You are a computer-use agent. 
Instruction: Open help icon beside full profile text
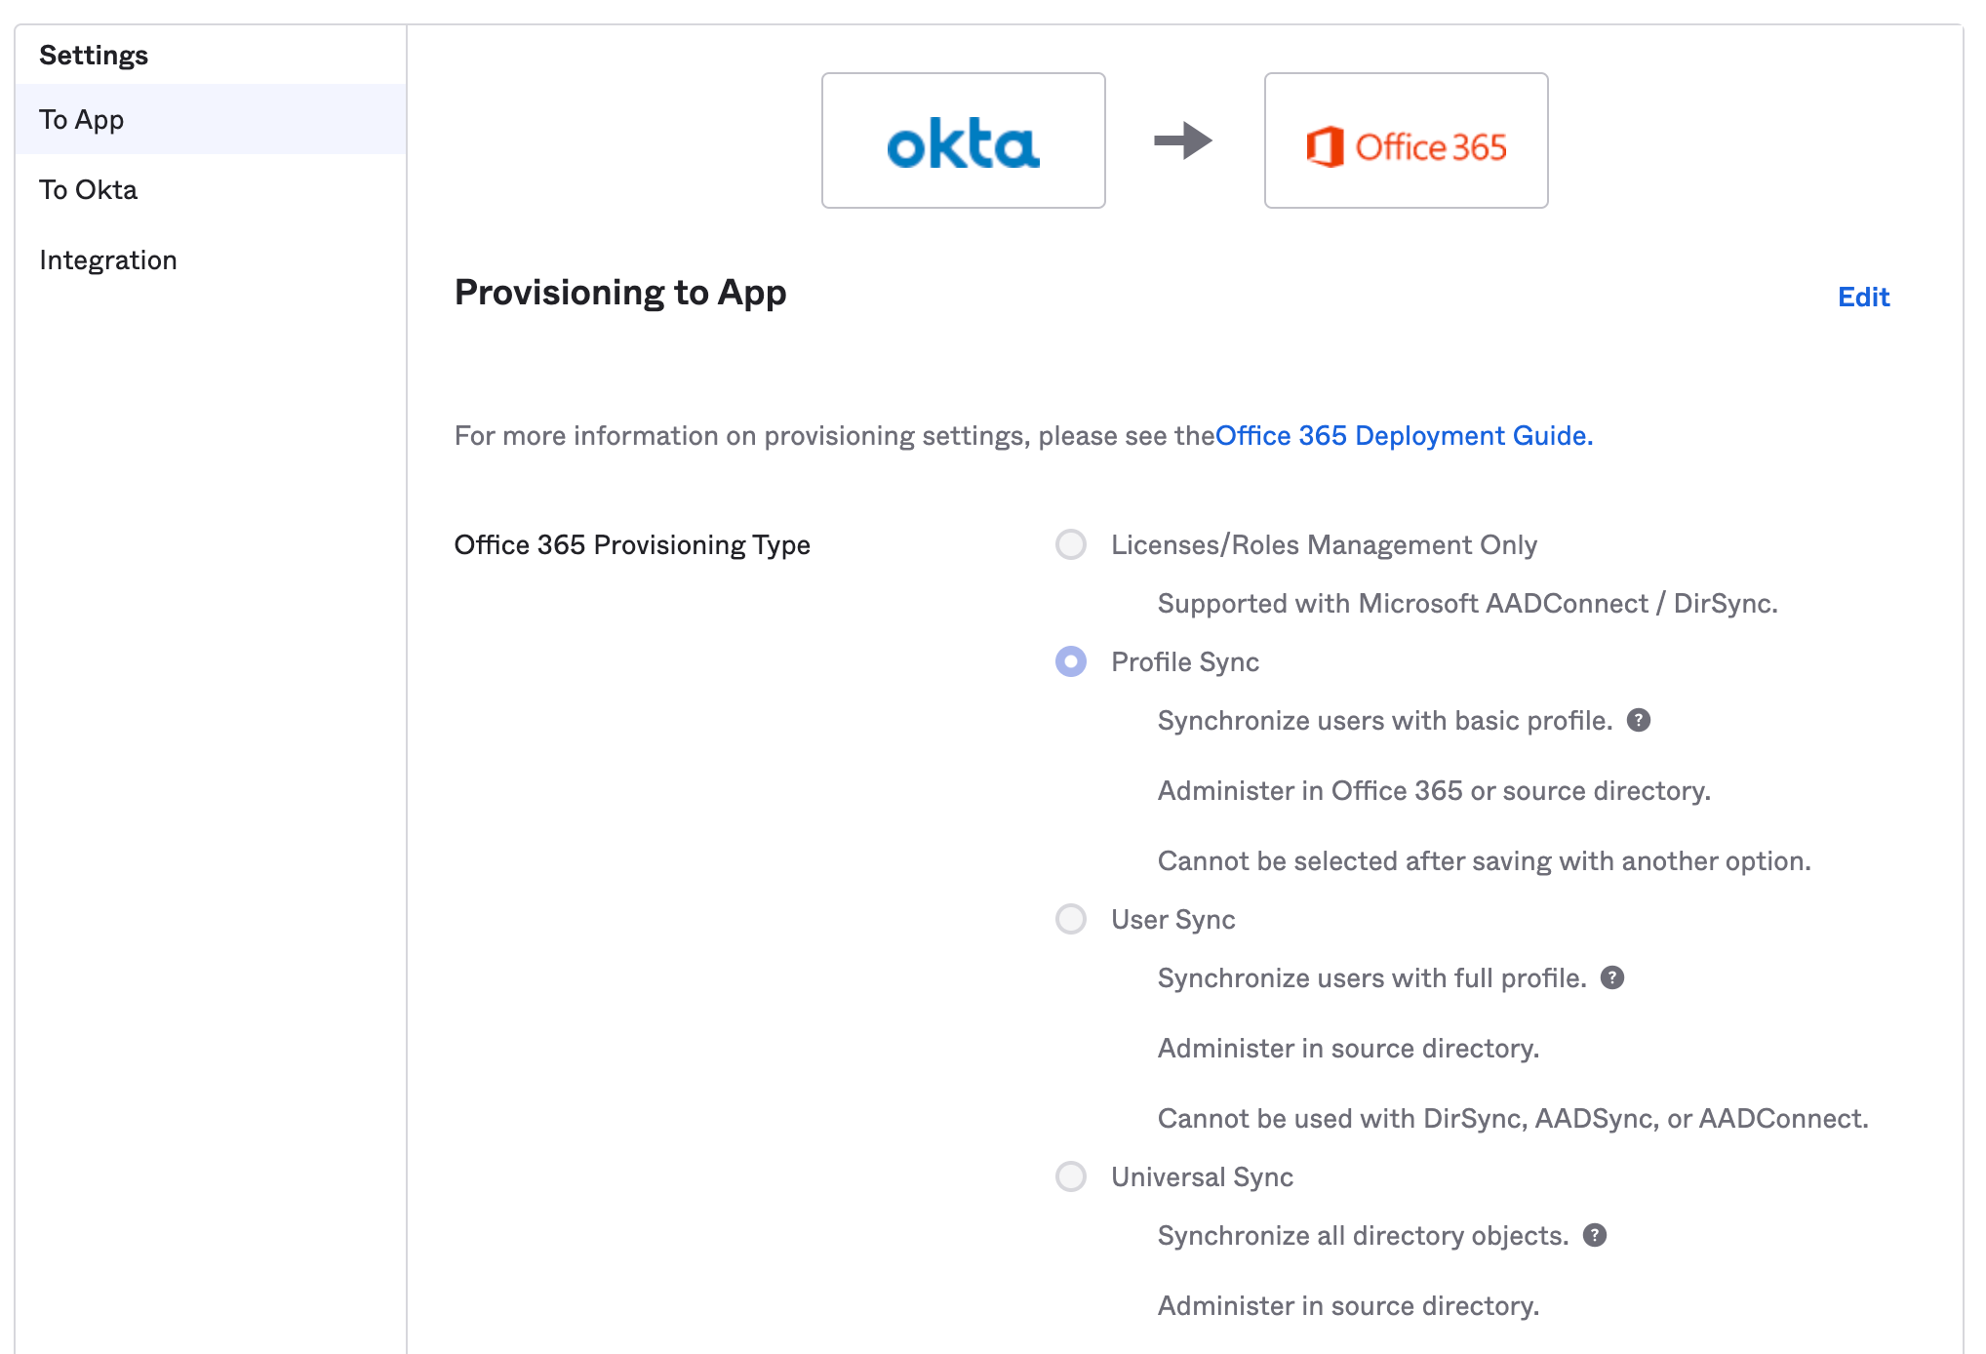1612,977
